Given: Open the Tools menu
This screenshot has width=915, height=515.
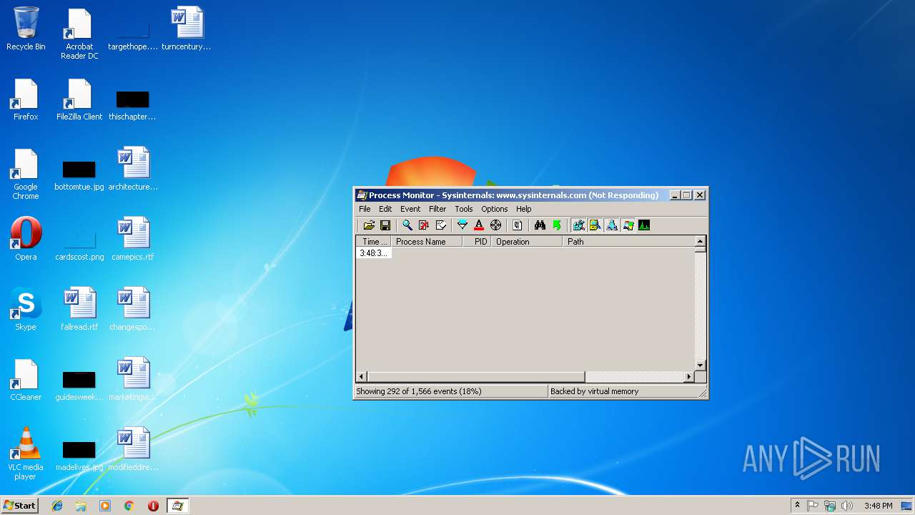Looking at the screenshot, I should [464, 209].
